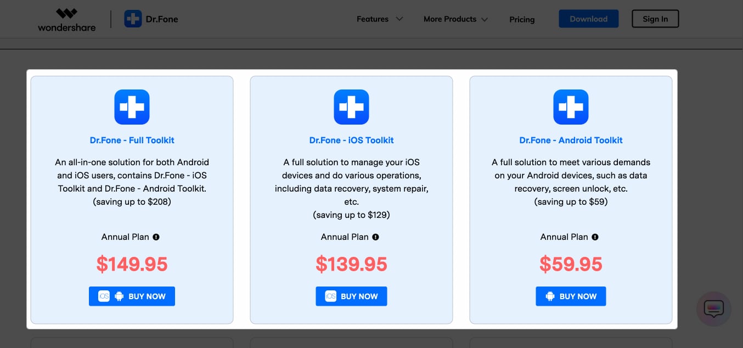The height and width of the screenshot is (348, 743).
Task: Buy the Android Toolkit for $59.95
Action: [571, 296]
